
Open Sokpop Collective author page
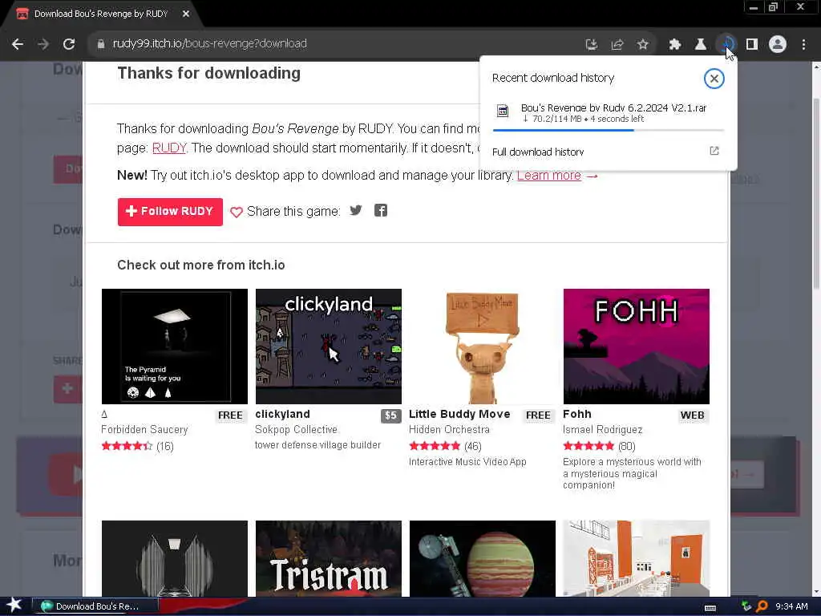[297, 430]
